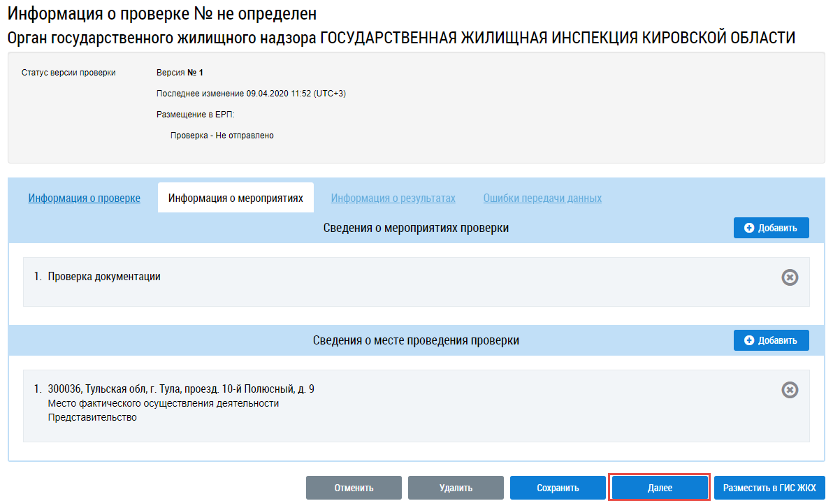The width and height of the screenshot is (833, 501).
Task: Select the Информация о мероприятиях tab
Action: point(236,198)
